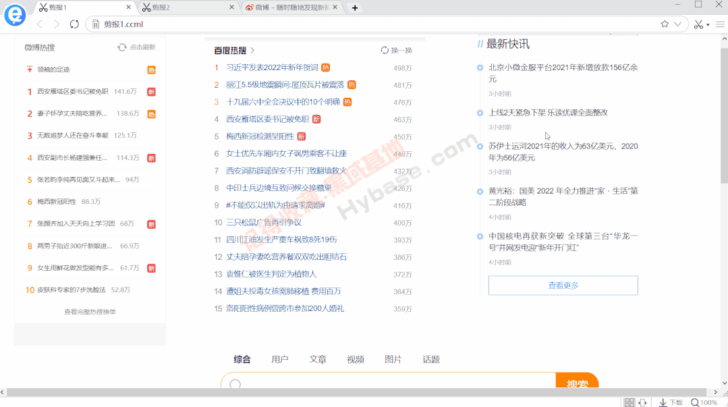Click the page icon in the address bar
The height and width of the screenshot is (407, 728).
pos(96,24)
